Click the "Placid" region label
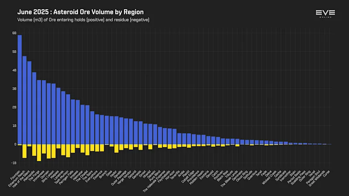 click(186, 174)
